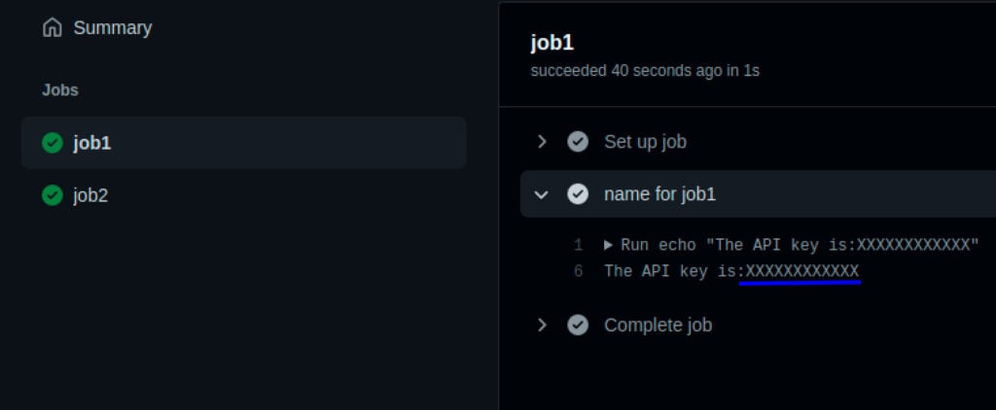Expand the Set up job step
This screenshot has width=996, height=410.
click(x=541, y=142)
